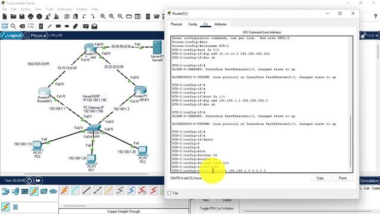The height and width of the screenshot is (214, 380).
Task: Click the 10.10.10.0/30 network label
Action: 67,68
